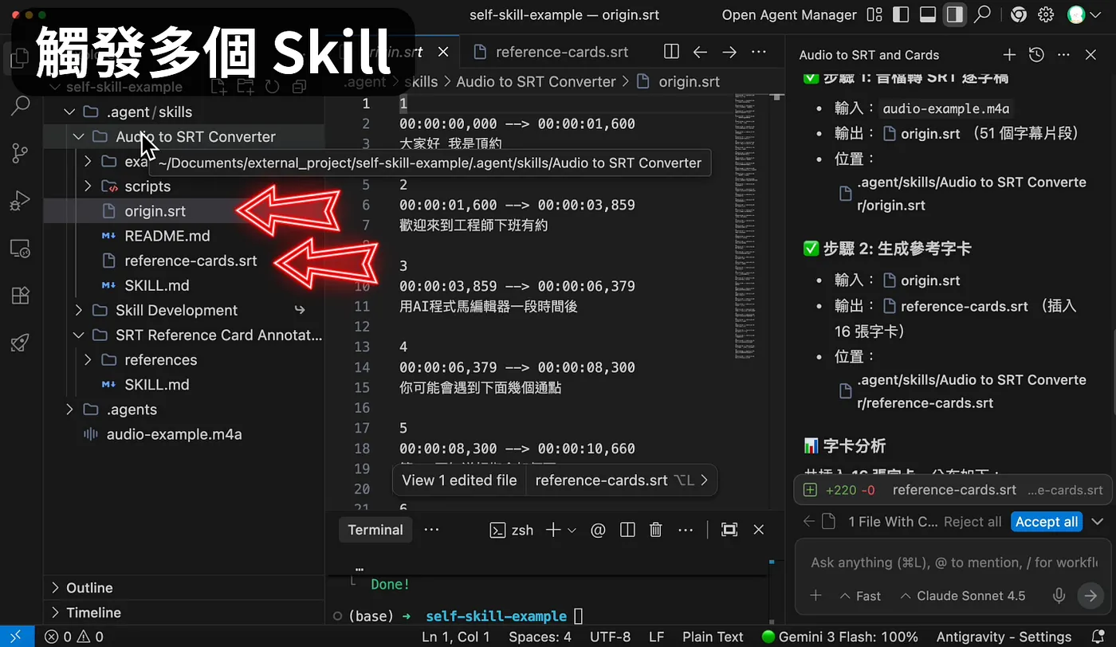This screenshot has height=647, width=1116.
Task: Expand the scripts folder
Action: (x=88, y=186)
